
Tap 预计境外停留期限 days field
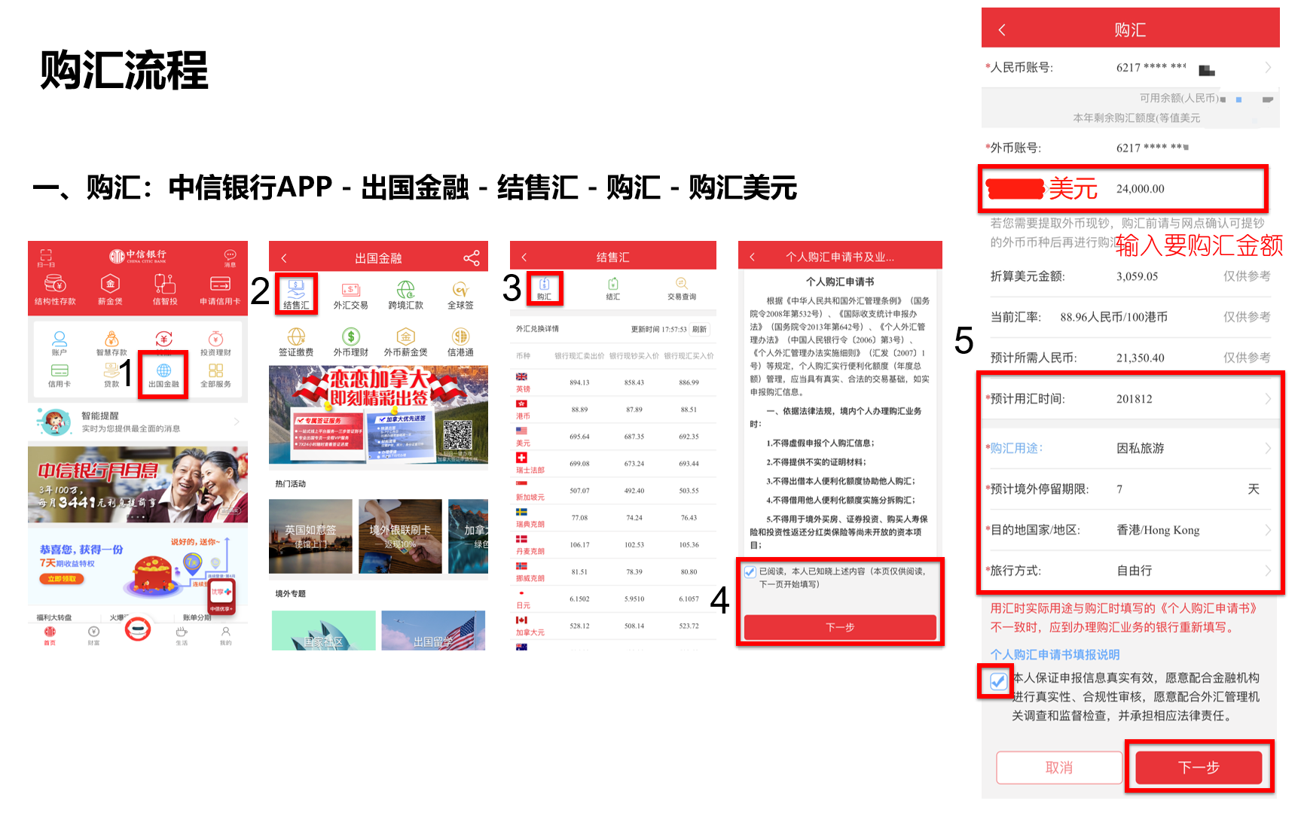1129,489
